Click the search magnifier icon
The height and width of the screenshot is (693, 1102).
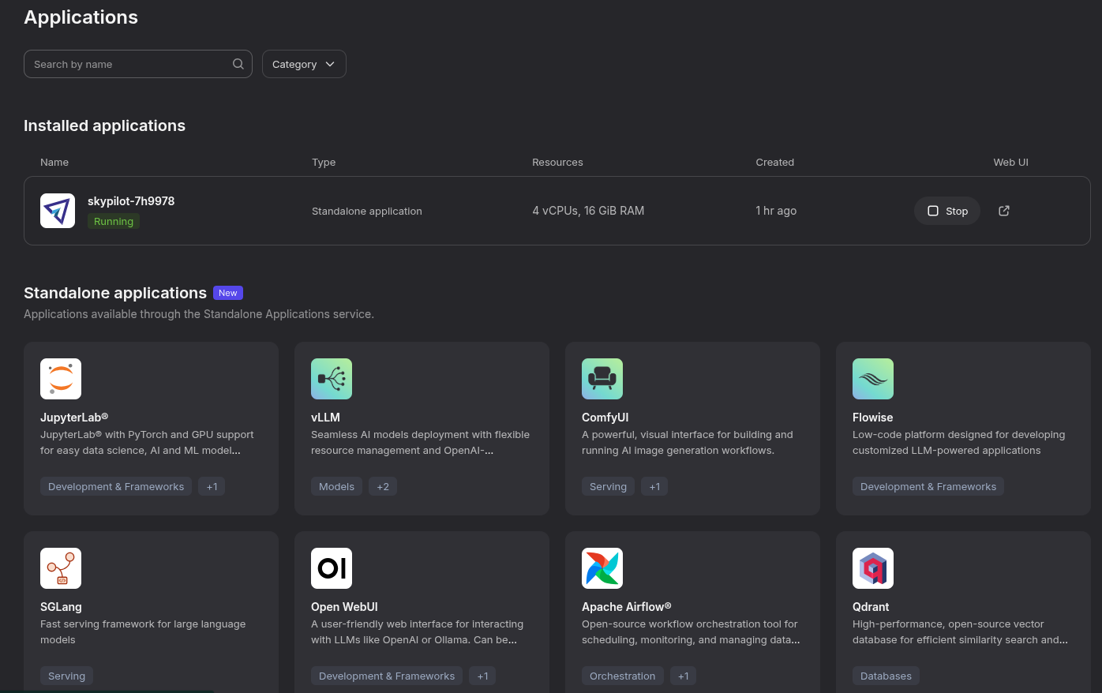238,64
